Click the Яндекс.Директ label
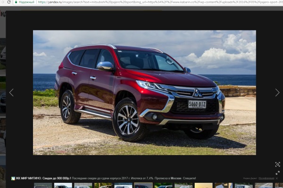Viewport: 283px width, 188px height. pyautogui.click(x=250, y=179)
